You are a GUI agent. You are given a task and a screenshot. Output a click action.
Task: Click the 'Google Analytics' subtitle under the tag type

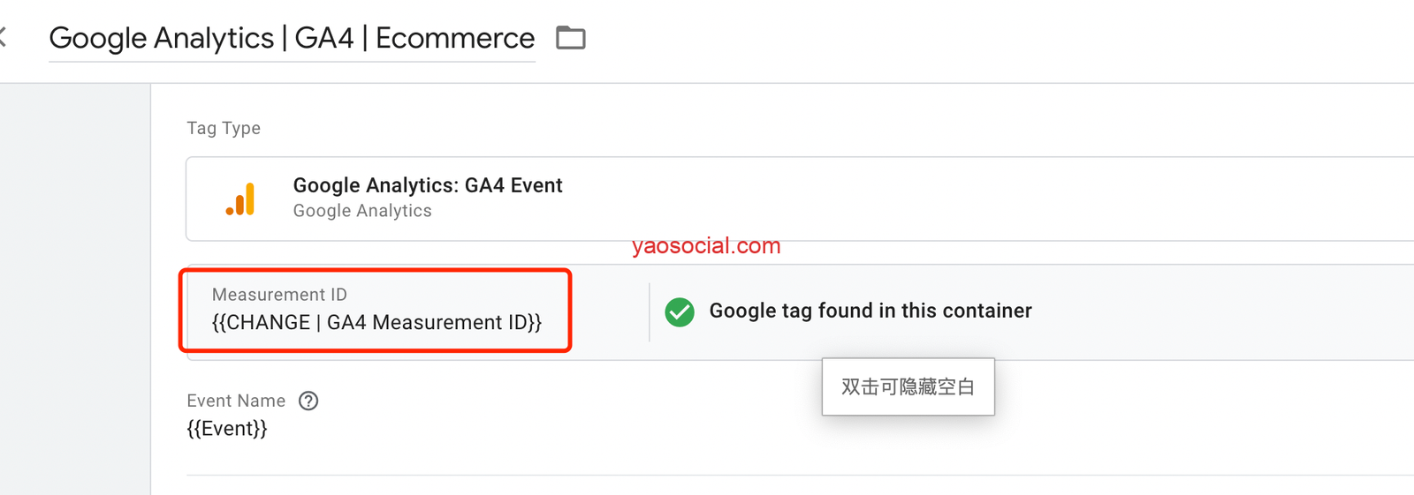click(362, 211)
